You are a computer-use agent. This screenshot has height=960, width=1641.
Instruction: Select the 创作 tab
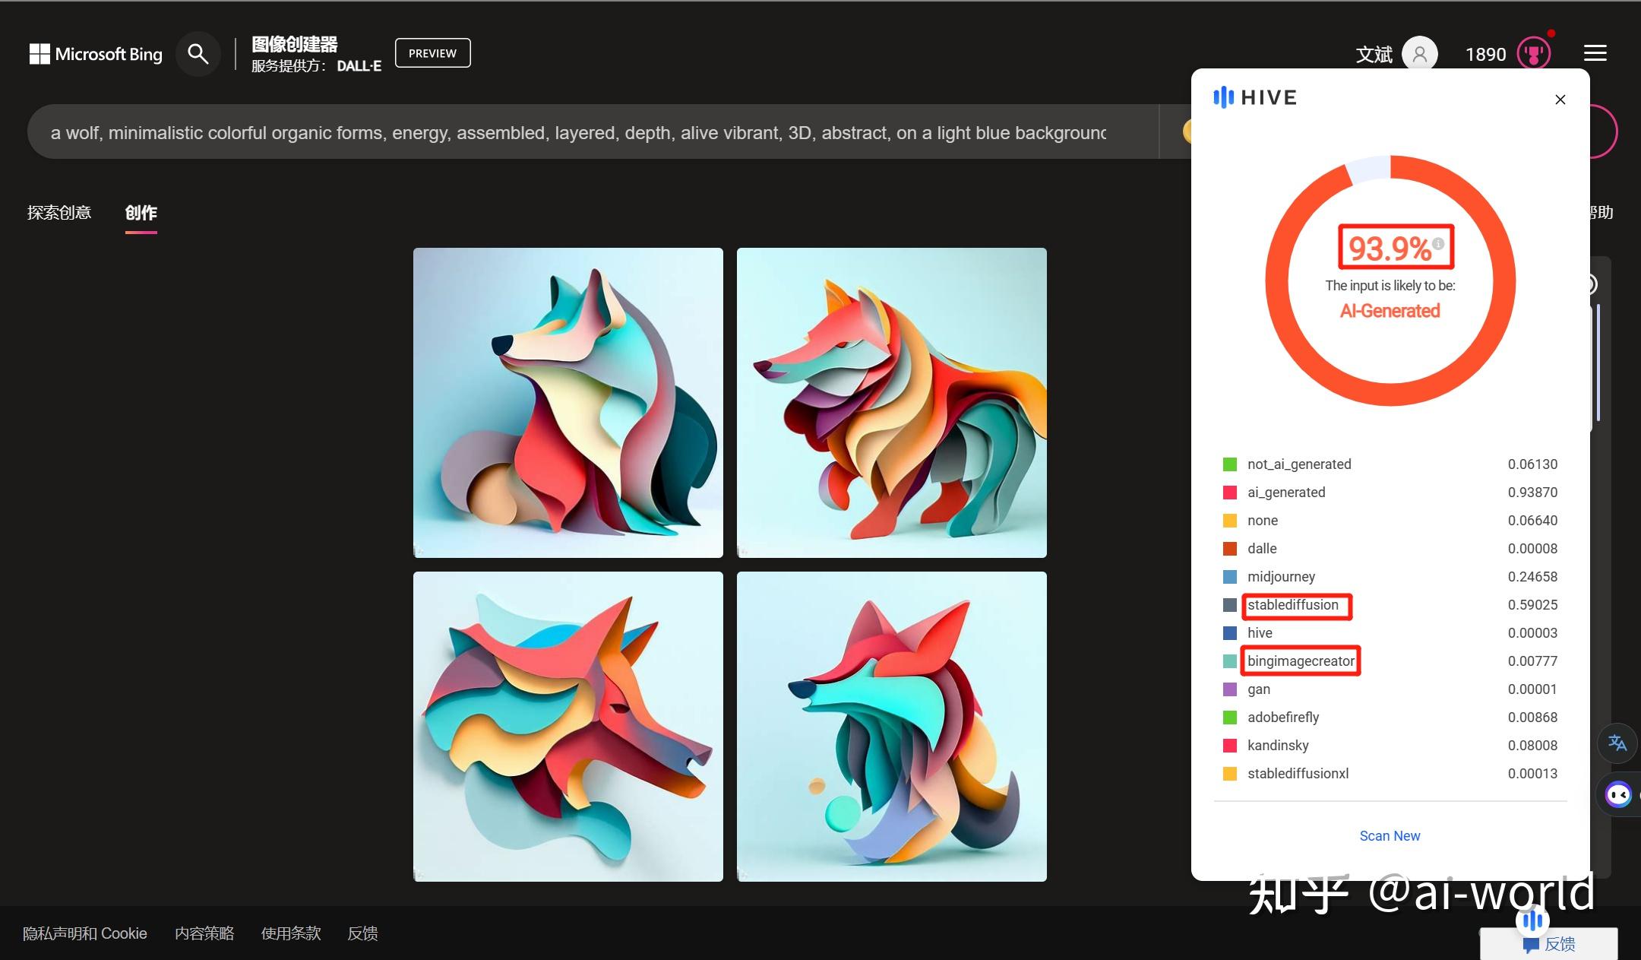click(141, 211)
